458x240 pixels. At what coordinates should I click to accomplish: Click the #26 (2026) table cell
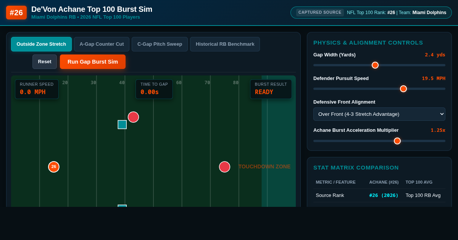tap(384, 195)
